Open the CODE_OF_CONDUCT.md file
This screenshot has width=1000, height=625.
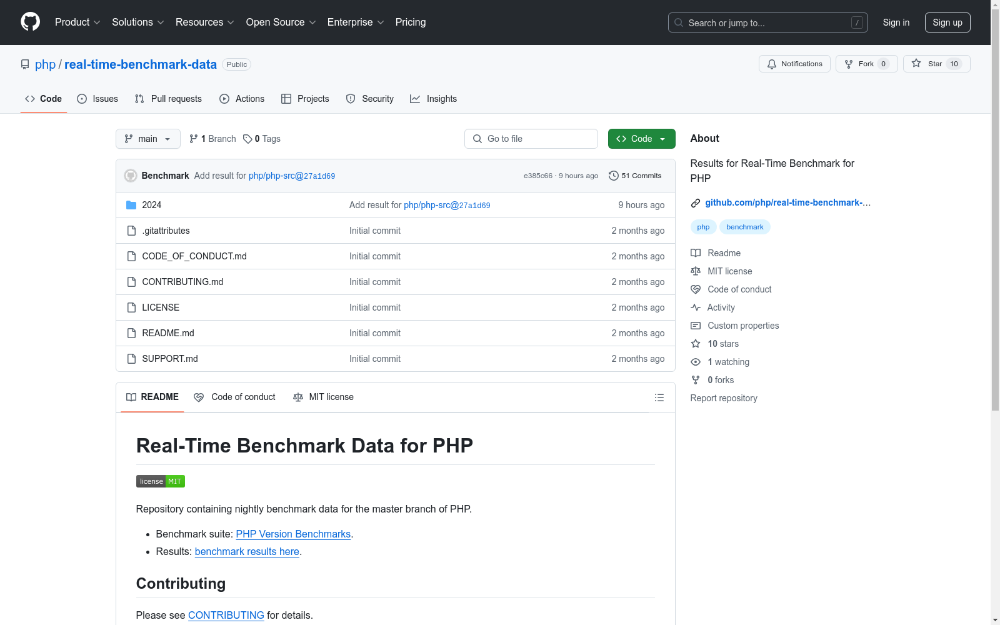(194, 256)
